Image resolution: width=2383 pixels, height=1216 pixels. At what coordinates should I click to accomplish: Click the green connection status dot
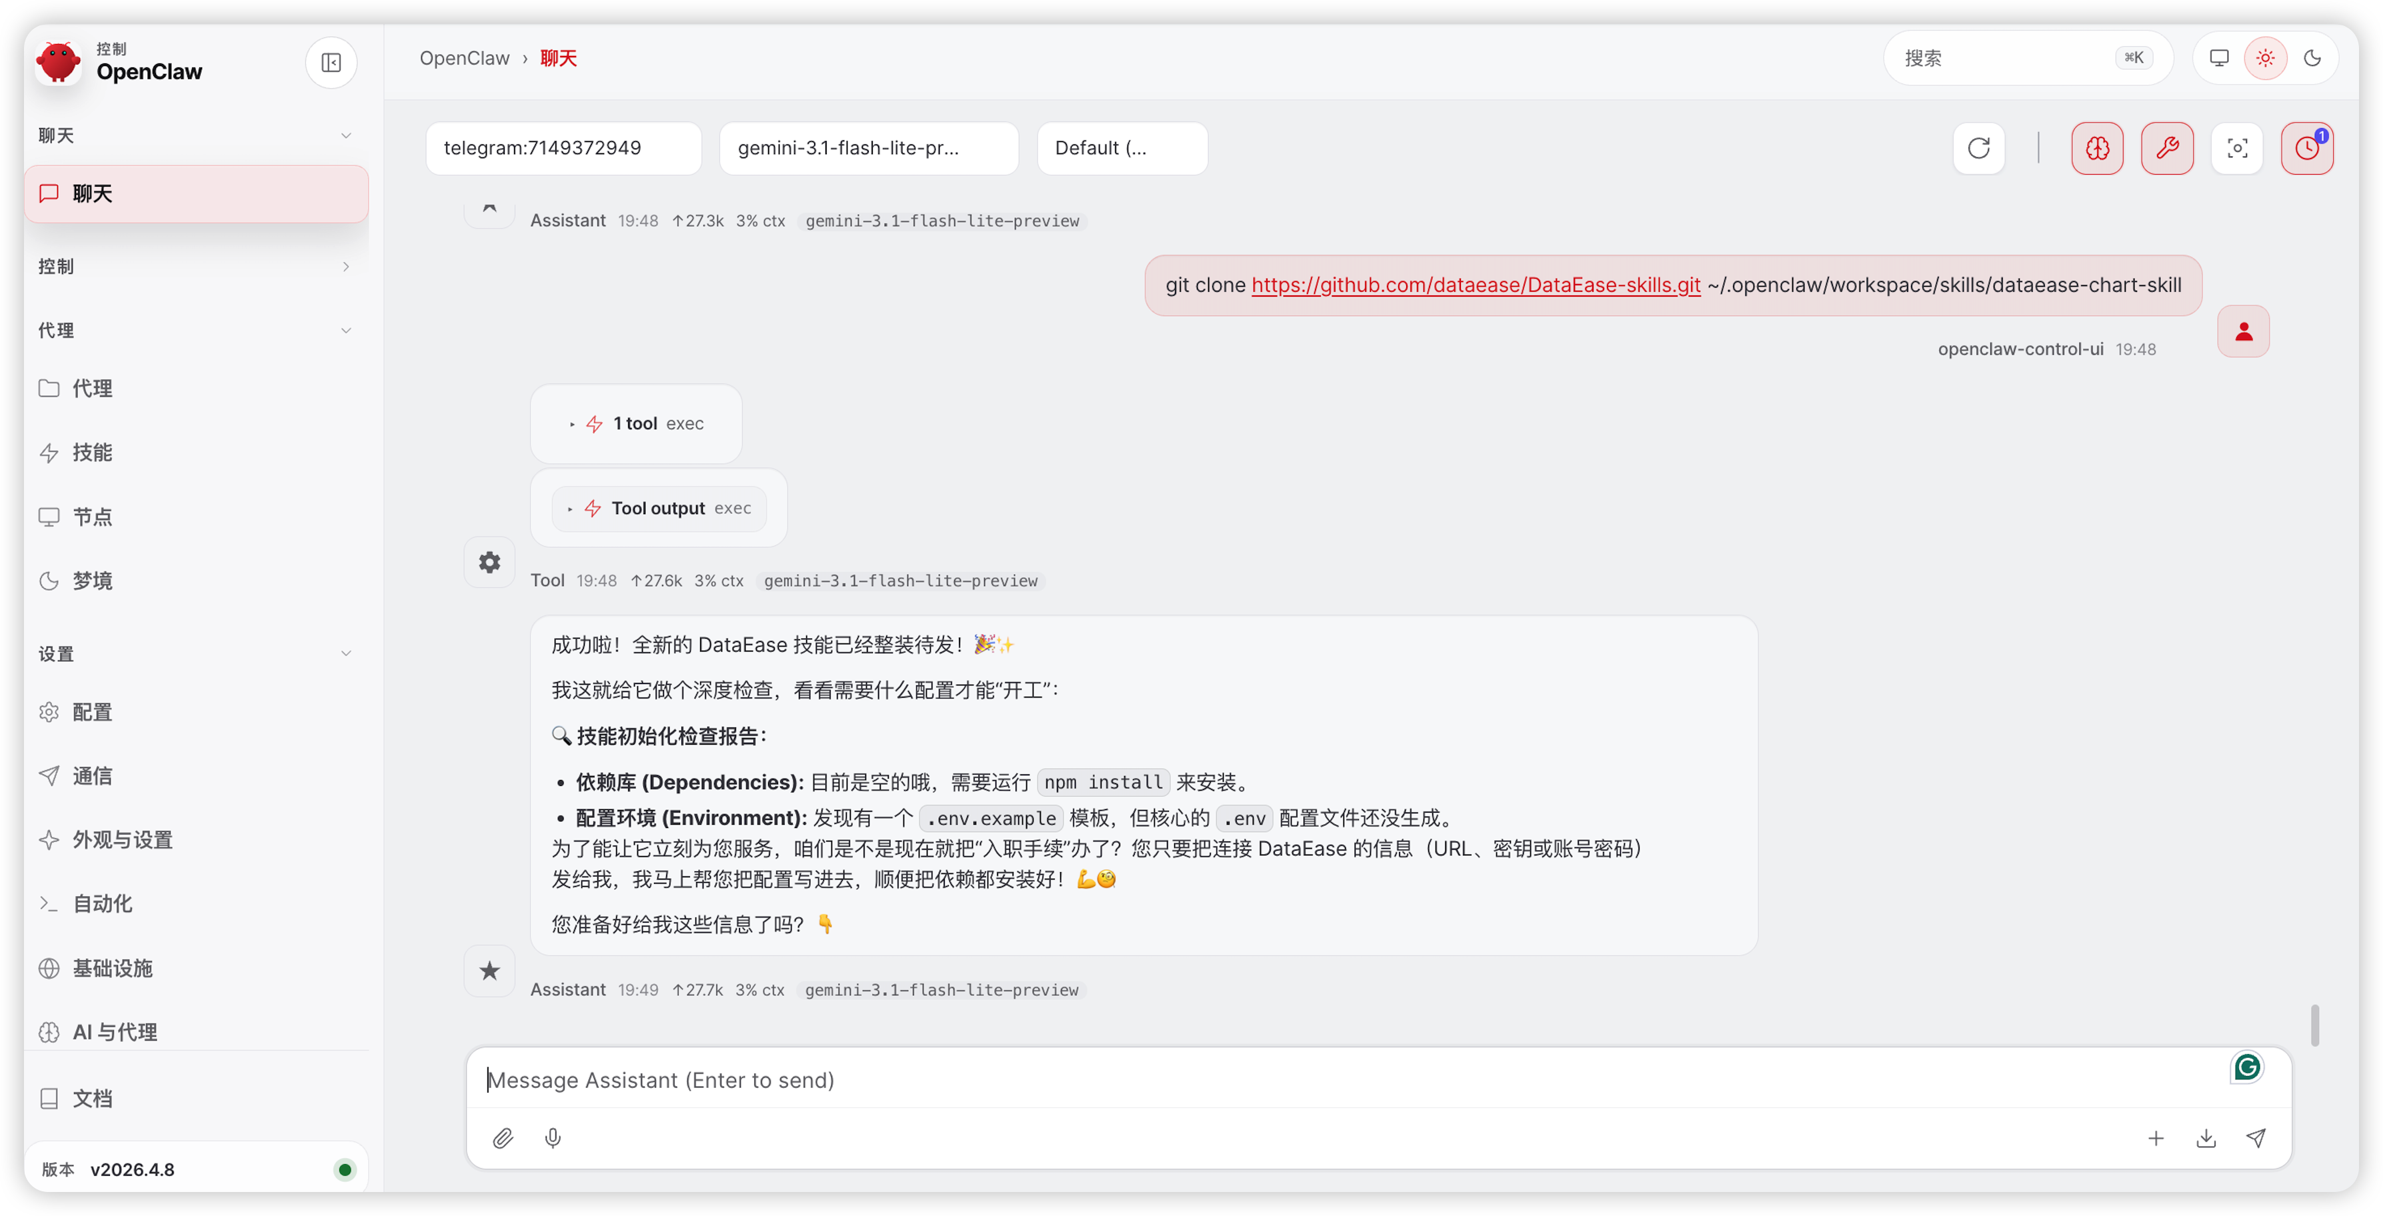coord(345,1170)
